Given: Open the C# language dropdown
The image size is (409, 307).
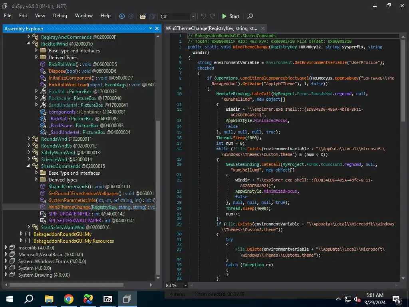Looking at the screenshot, I should tap(193, 16).
